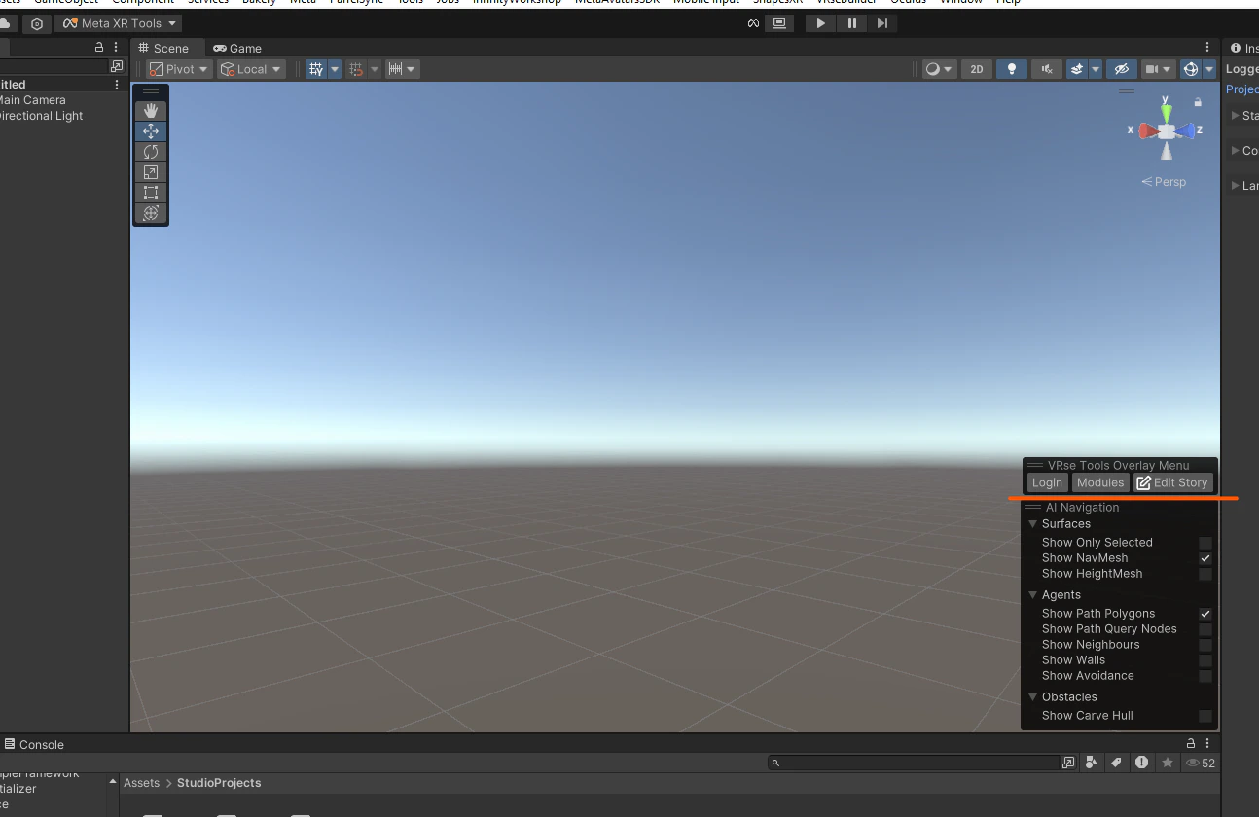This screenshot has width=1259, height=817.
Task: Select the Scale tool
Action: (x=150, y=172)
